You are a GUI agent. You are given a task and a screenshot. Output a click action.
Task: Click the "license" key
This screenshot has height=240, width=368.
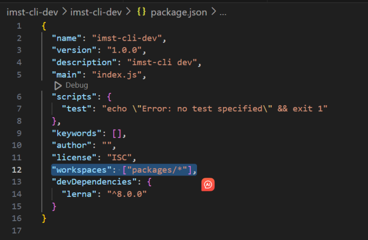coord(74,157)
